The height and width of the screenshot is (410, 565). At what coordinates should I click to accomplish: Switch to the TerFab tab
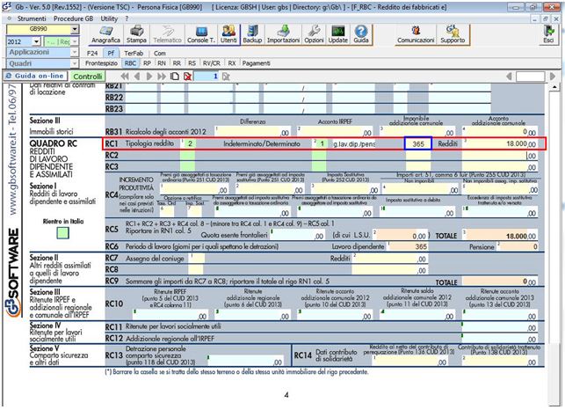134,53
